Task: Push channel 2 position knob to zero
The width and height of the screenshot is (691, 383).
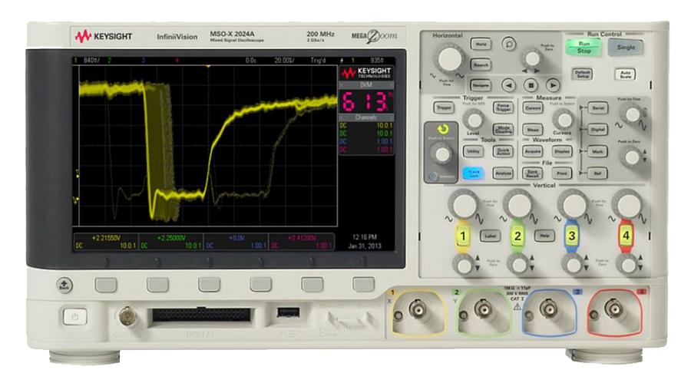Action: point(518,266)
